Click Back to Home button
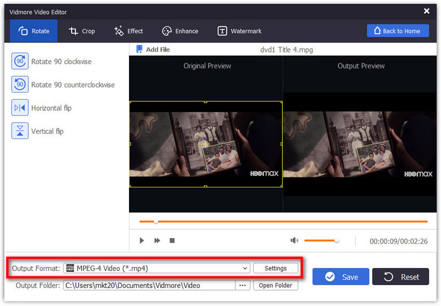The image size is (441, 306). click(x=397, y=31)
